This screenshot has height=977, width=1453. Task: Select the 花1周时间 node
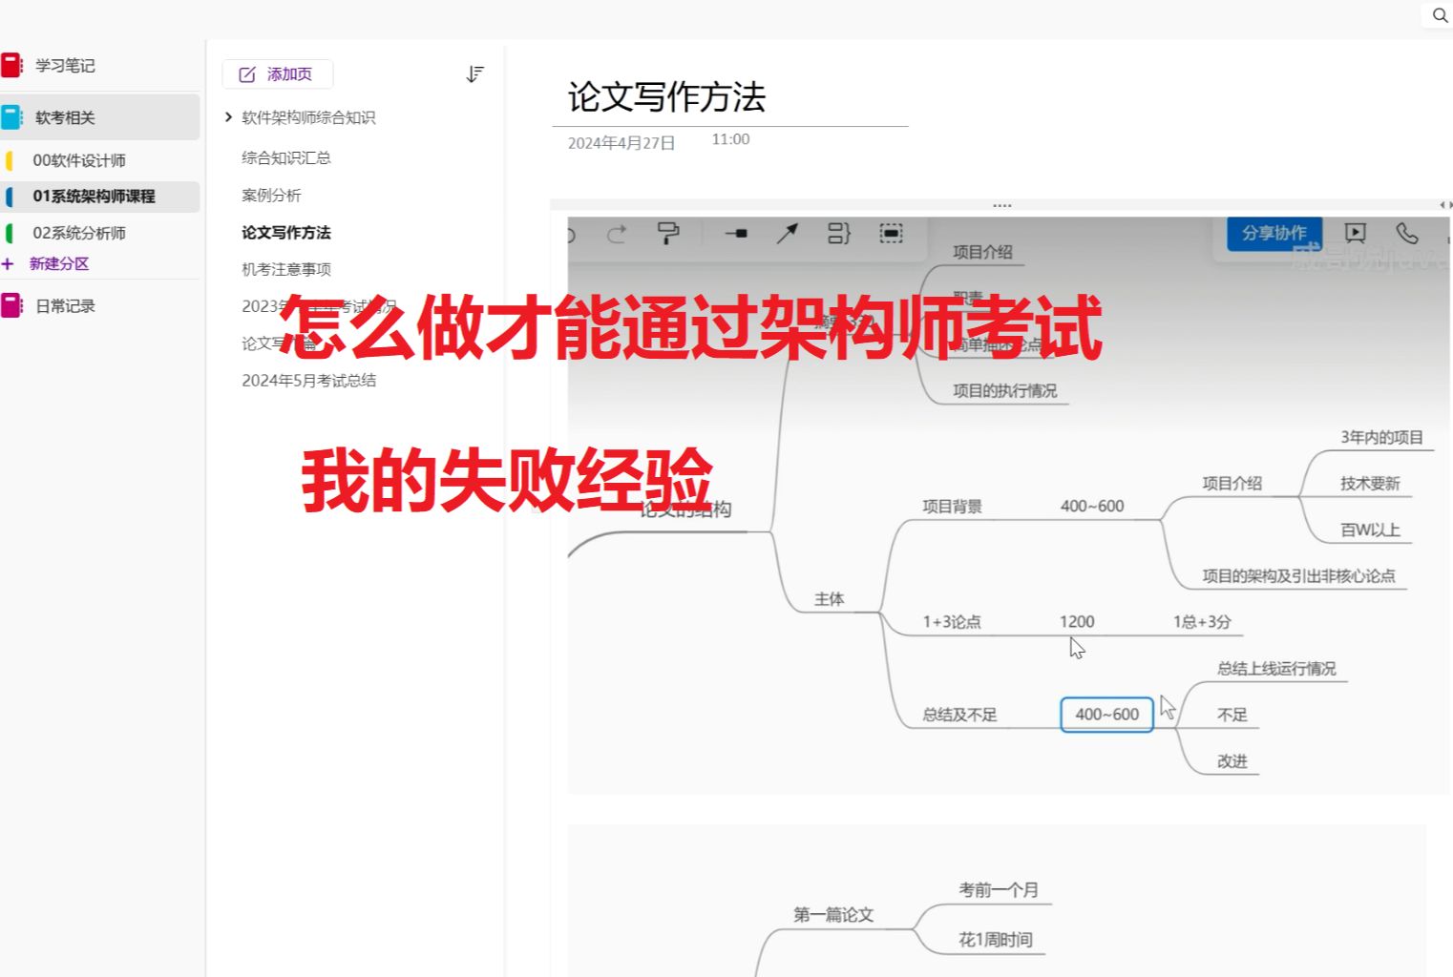point(996,940)
